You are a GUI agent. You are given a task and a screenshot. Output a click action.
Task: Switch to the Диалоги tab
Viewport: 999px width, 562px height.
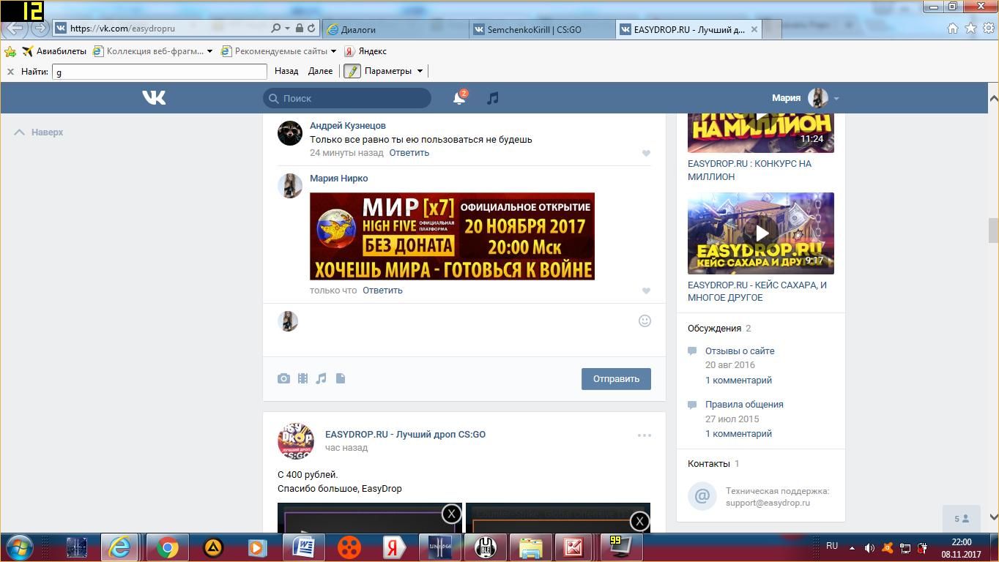(395, 29)
